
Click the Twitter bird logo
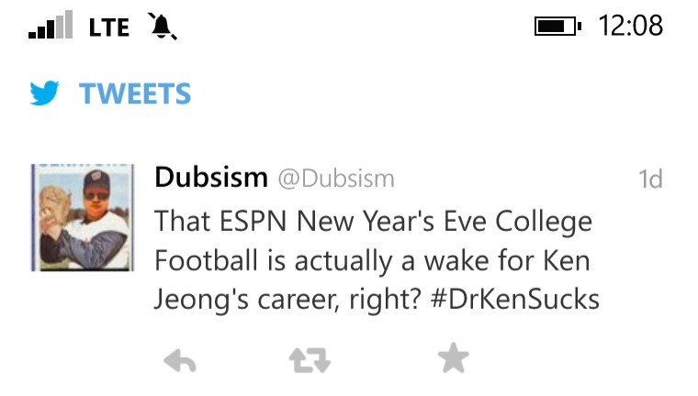coord(45,93)
